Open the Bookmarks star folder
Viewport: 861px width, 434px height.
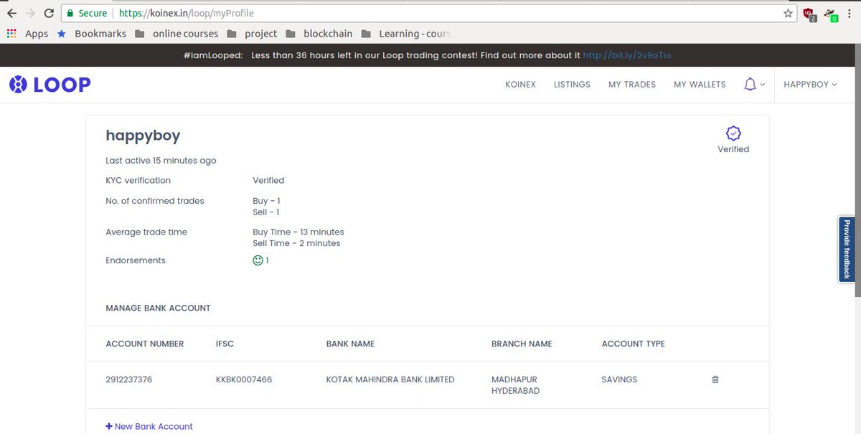tap(92, 34)
